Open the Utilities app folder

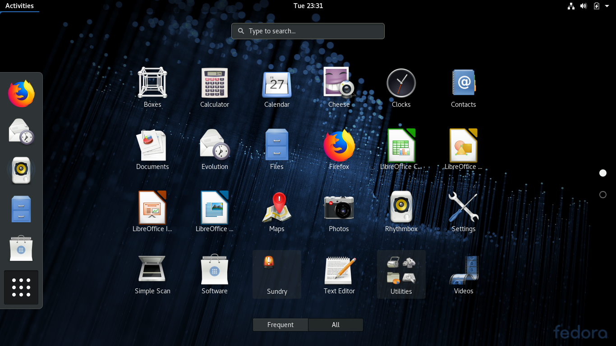click(401, 274)
